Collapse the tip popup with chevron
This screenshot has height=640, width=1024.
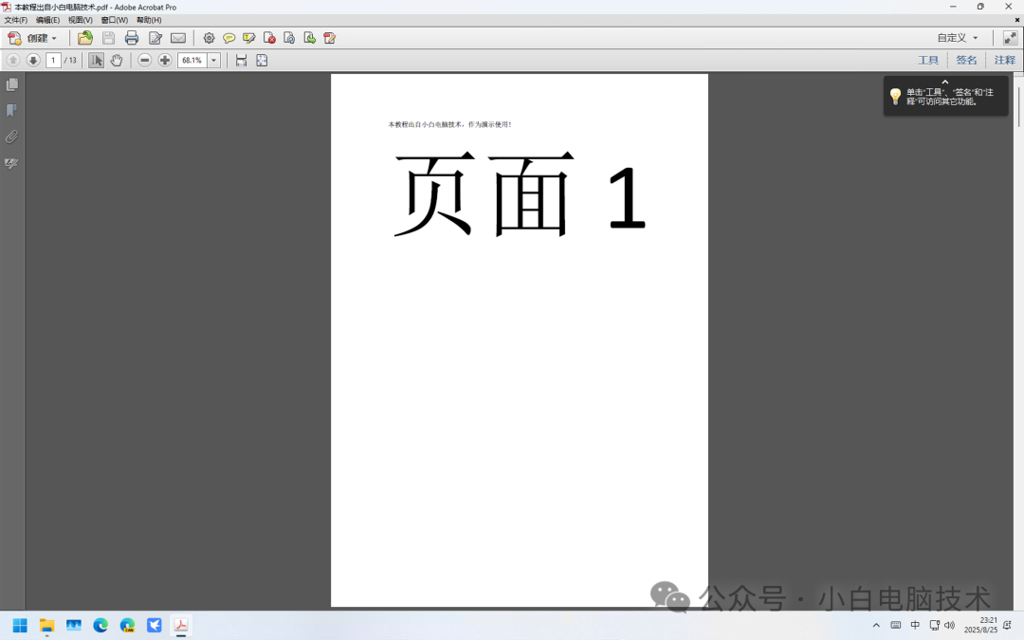point(945,82)
